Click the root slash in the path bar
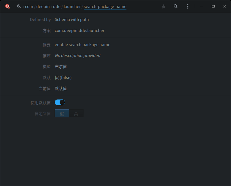 (x=24, y=6)
